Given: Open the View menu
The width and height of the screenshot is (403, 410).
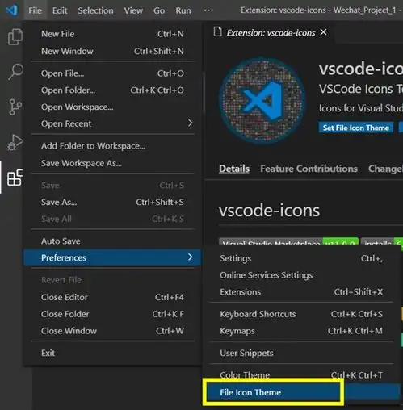Looking at the screenshot, I should pos(133,10).
